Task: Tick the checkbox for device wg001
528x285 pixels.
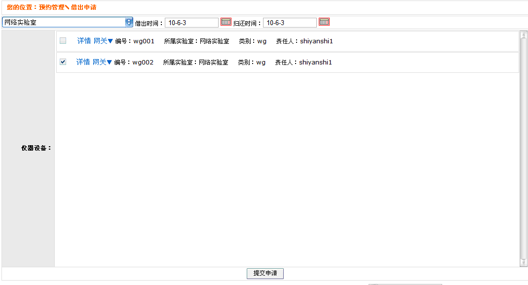Action: tap(63, 41)
